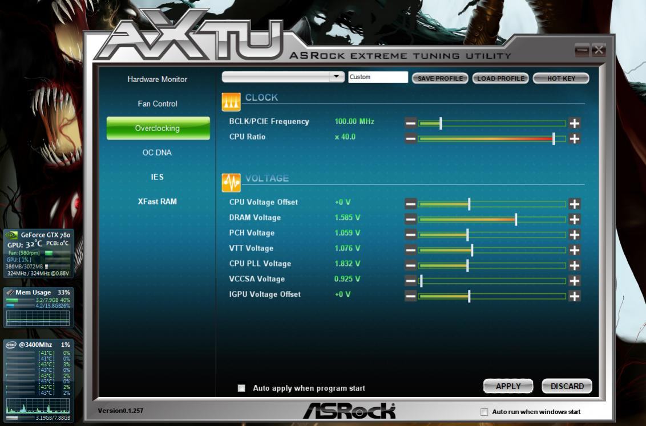Click the Mem Usage graph gadget
Viewport: 646px width, 426px height.
(x=38, y=318)
